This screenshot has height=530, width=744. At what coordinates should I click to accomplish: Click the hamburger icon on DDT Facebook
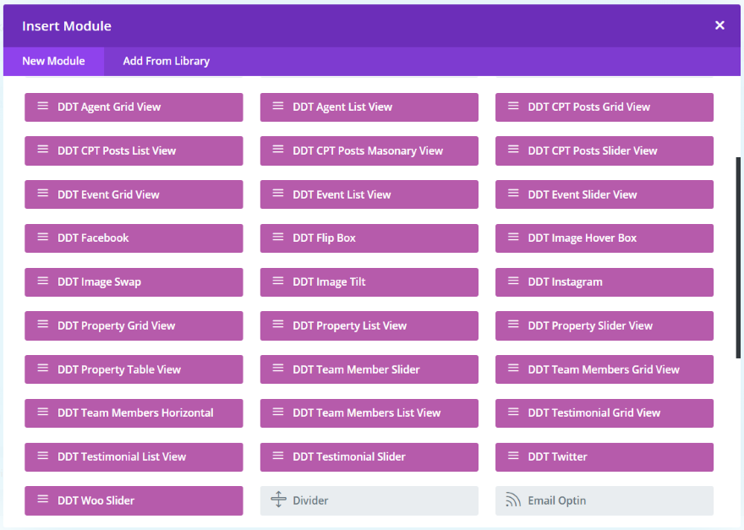pos(43,237)
